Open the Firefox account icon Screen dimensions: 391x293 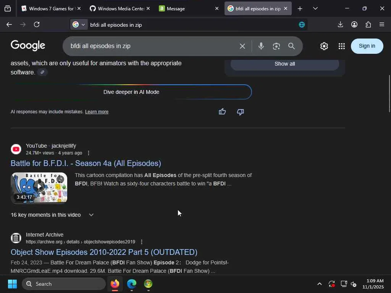[x=354, y=24]
